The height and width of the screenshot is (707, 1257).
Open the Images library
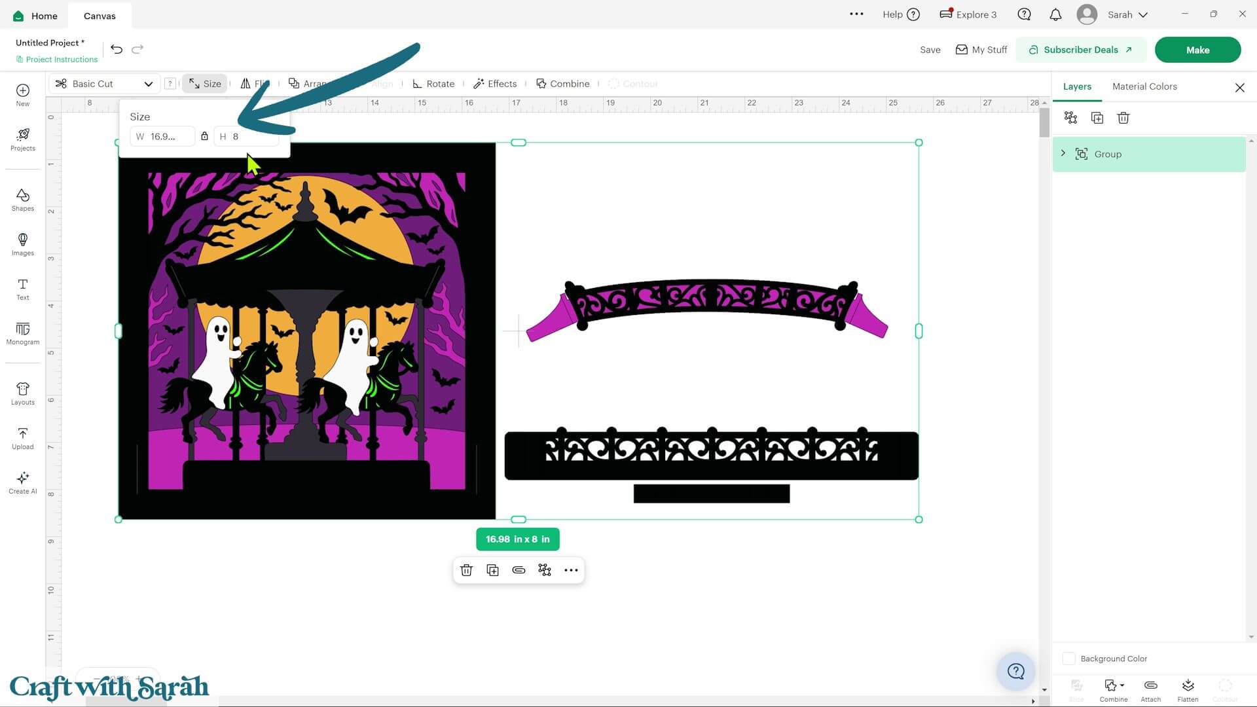(22, 245)
